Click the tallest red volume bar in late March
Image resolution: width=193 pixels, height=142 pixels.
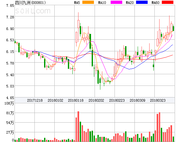(160, 127)
